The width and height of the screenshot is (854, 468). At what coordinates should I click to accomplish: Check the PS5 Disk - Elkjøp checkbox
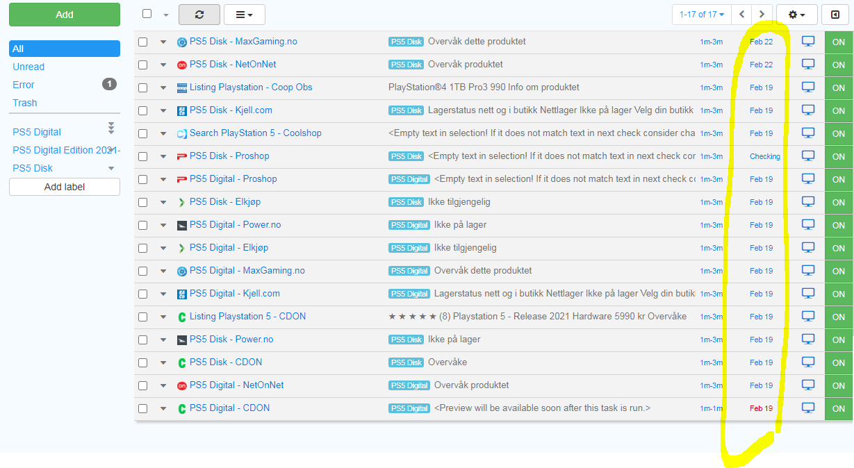click(x=143, y=202)
